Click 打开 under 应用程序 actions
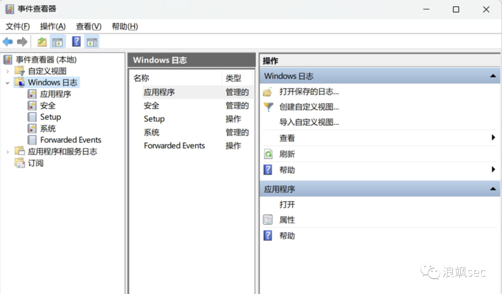502x294 pixels. pos(287,204)
